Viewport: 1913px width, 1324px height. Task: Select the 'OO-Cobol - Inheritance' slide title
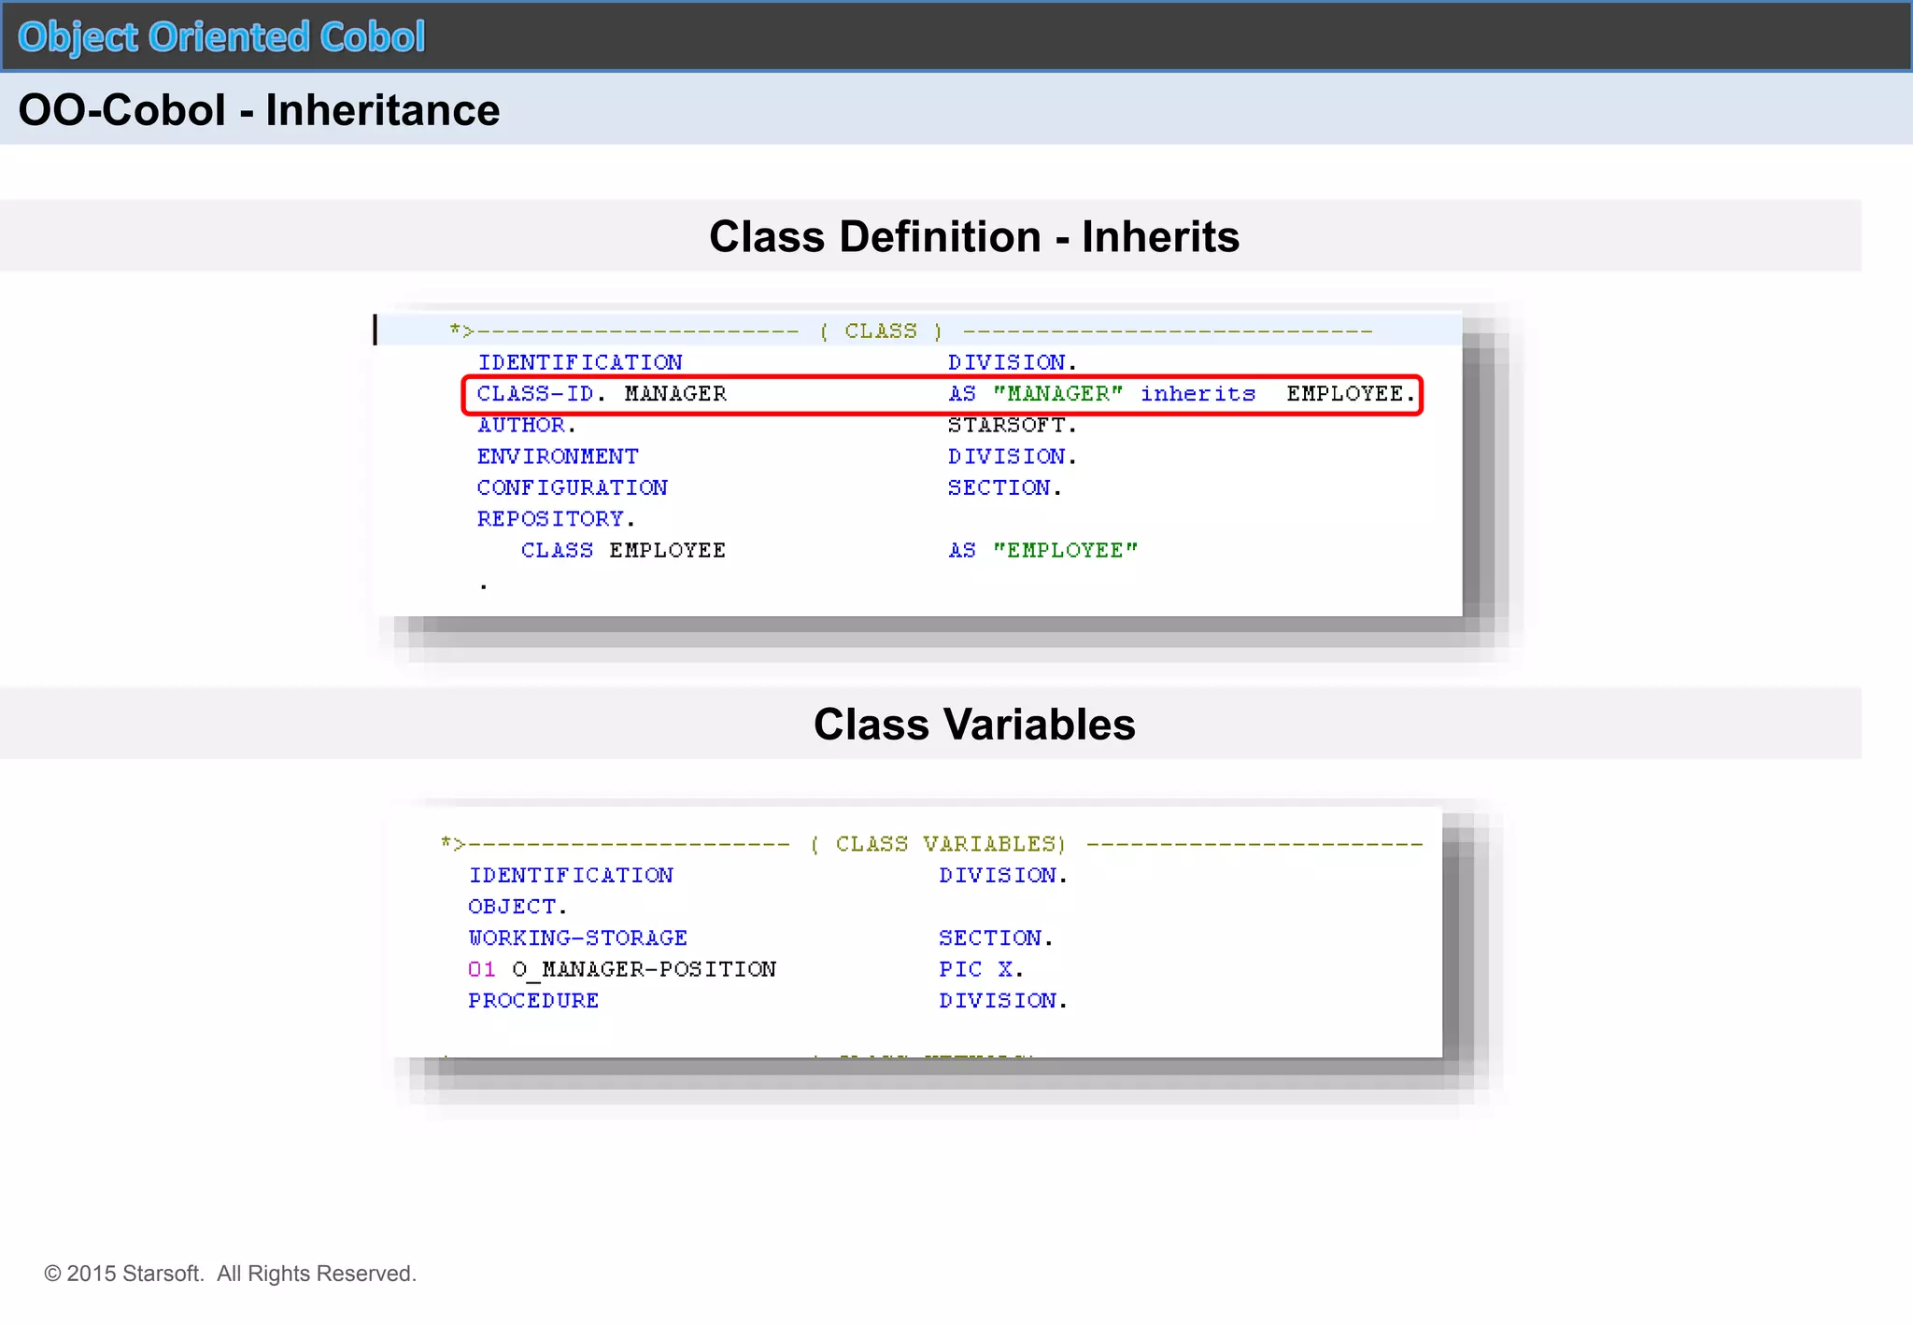click(259, 110)
